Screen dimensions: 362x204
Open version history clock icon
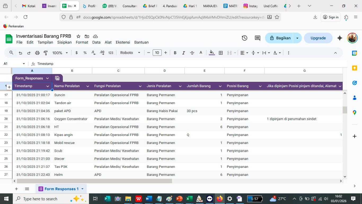(x=244, y=38)
